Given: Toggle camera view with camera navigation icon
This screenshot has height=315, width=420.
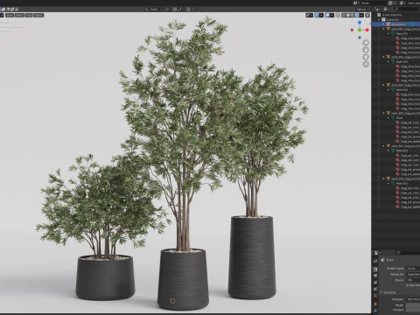Looking at the screenshot, I should [x=366, y=57].
